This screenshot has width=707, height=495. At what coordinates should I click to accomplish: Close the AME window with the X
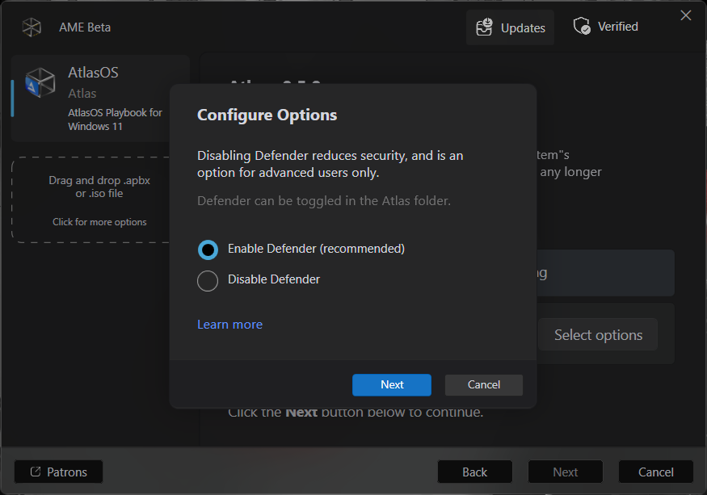click(x=686, y=15)
